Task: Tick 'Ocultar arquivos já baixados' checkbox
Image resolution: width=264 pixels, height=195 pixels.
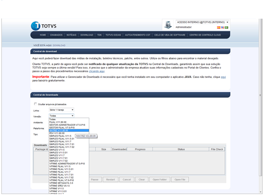Action: [35, 104]
